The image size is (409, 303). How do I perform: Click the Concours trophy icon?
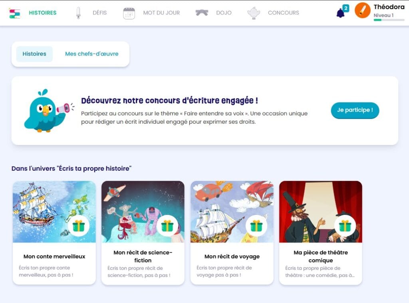254,13
